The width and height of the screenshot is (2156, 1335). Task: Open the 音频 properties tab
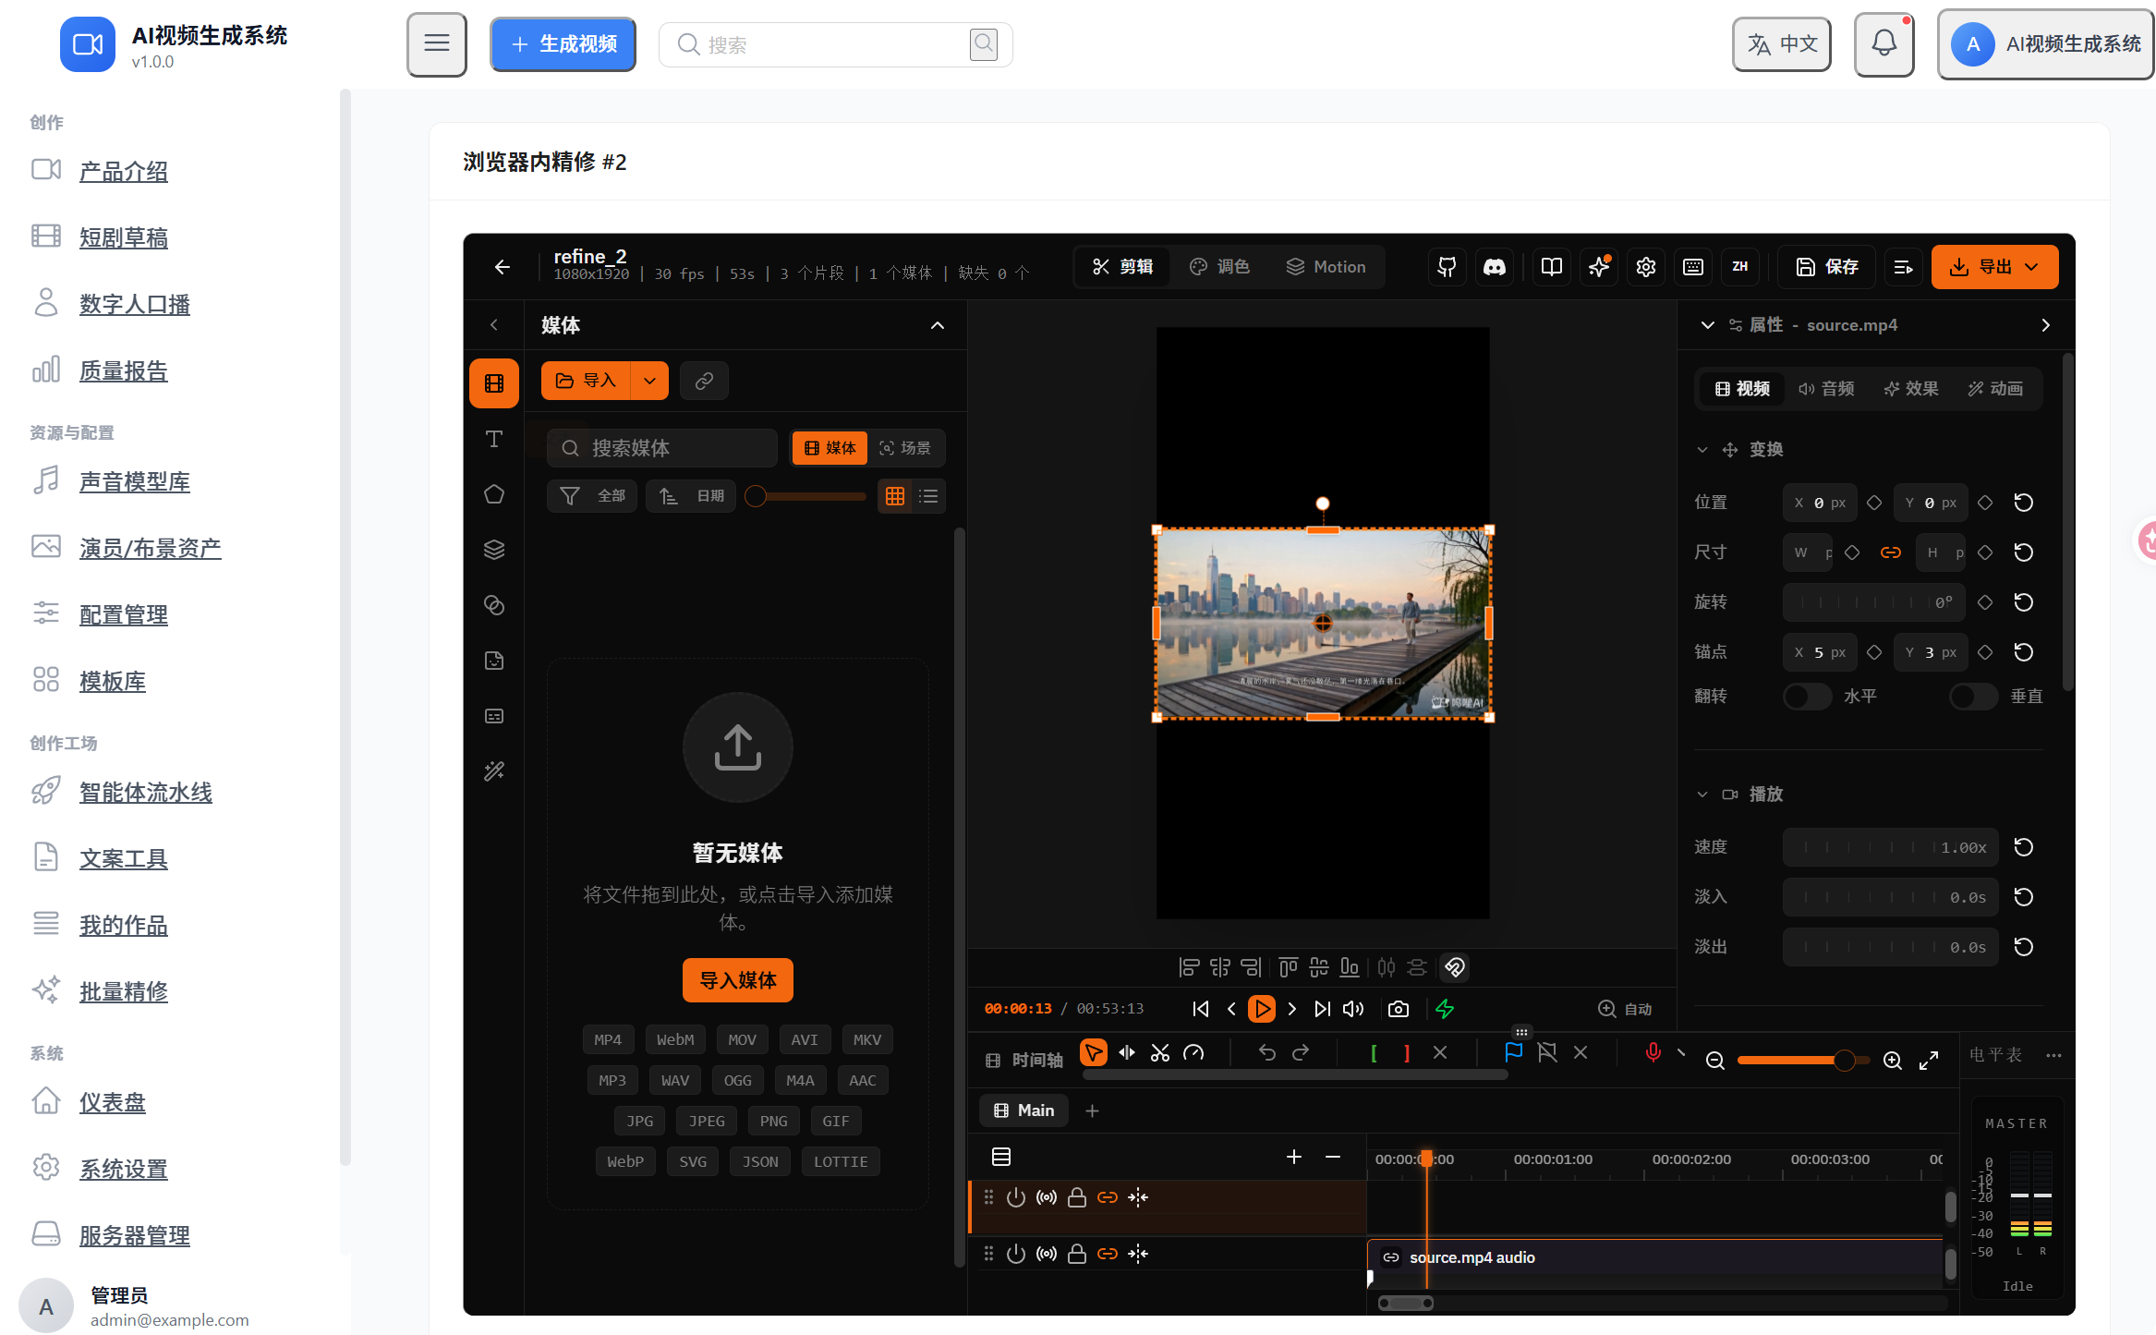point(1826,389)
